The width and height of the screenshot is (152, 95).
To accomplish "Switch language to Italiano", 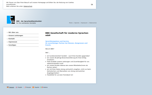I will [45, 87].
